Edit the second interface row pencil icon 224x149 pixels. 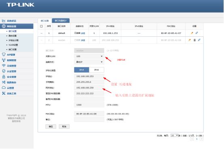coord(190,40)
